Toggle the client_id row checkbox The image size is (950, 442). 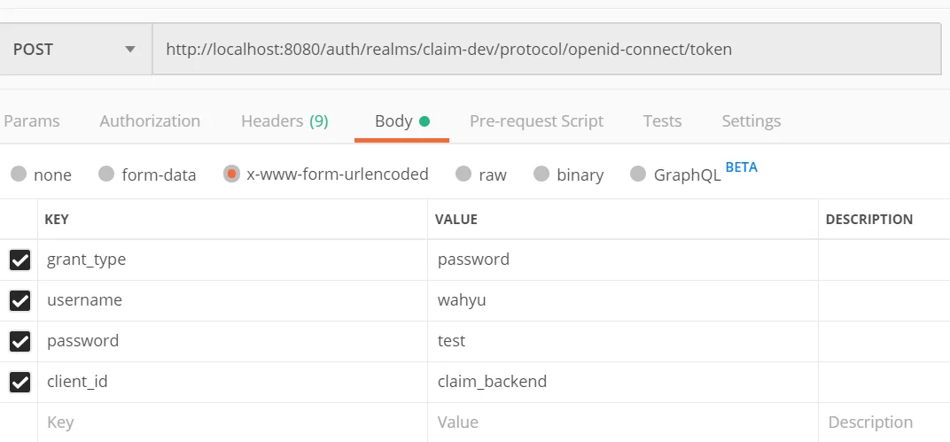pyautogui.click(x=19, y=383)
